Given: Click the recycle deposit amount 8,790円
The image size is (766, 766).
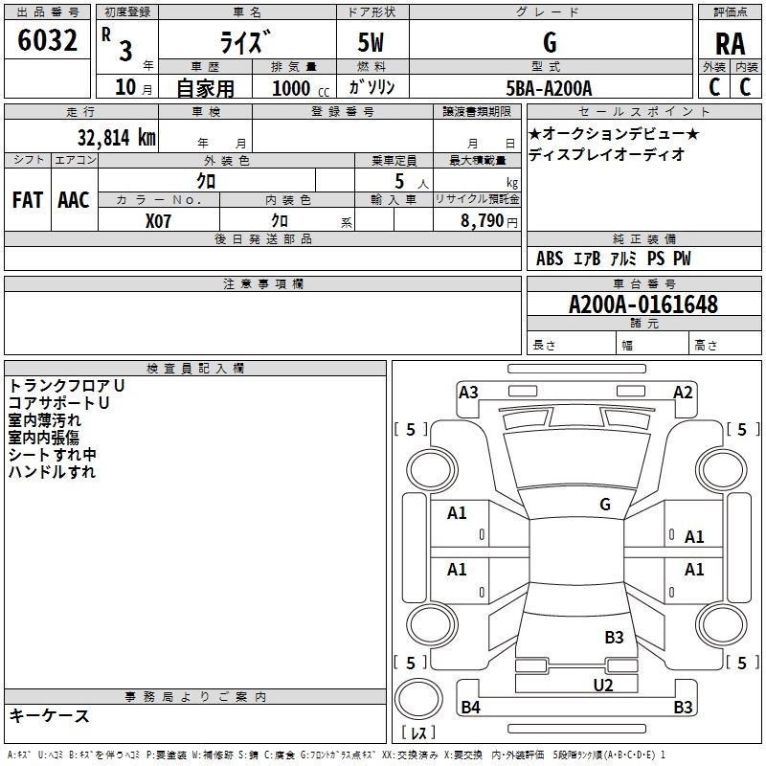Looking at the screenshot, I should (x=482, y=220).
